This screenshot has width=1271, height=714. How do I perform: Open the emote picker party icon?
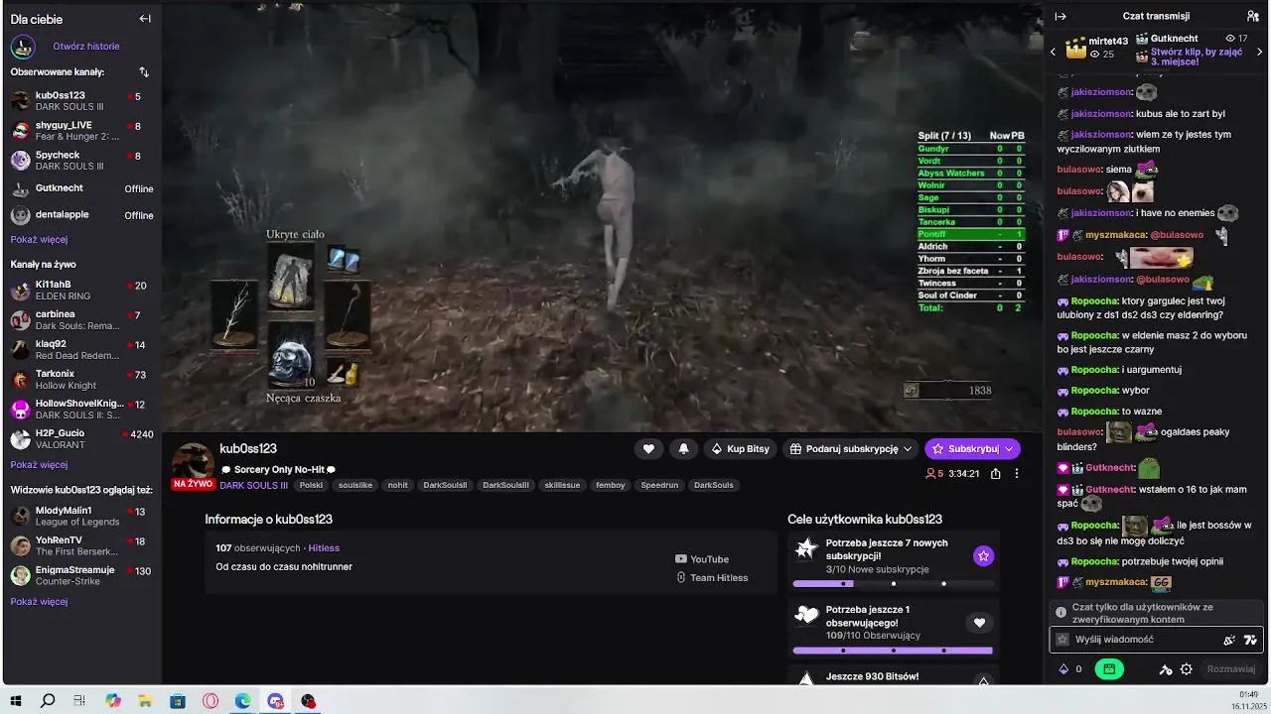pos(1229,640)
